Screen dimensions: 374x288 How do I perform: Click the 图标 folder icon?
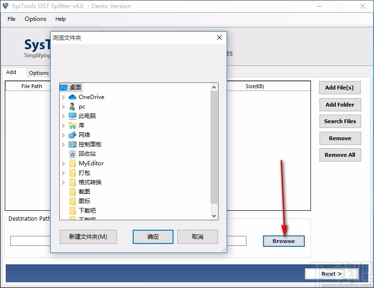tap(73, 201)
